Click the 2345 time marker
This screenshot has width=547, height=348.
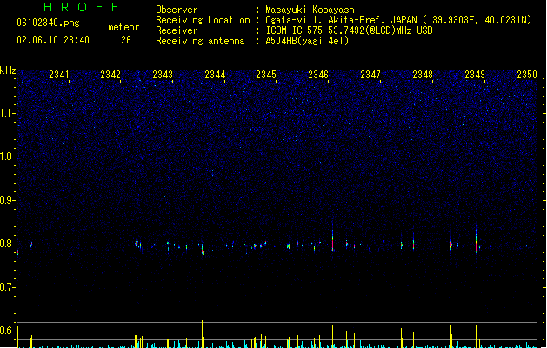[x=266, y=75]
